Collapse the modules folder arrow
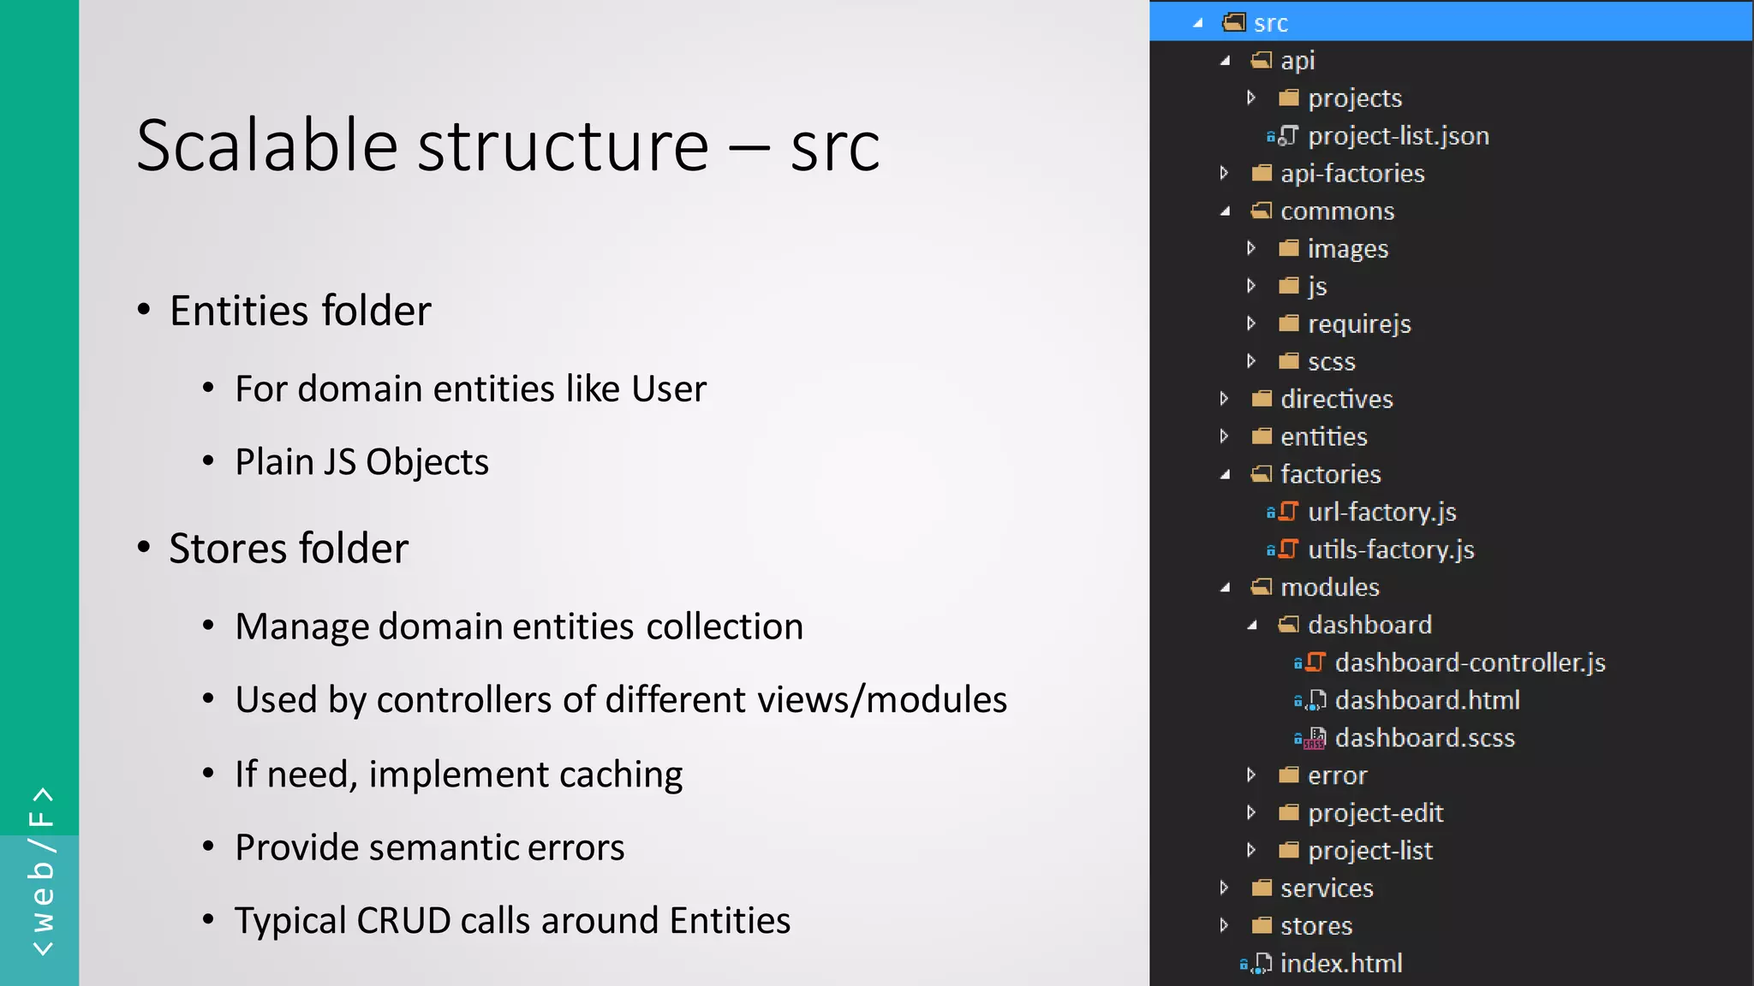Viewport: 1754px width, 986px height. (1226, 588)
